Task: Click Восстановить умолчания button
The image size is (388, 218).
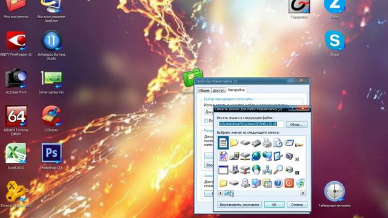Action: point(239,205)
